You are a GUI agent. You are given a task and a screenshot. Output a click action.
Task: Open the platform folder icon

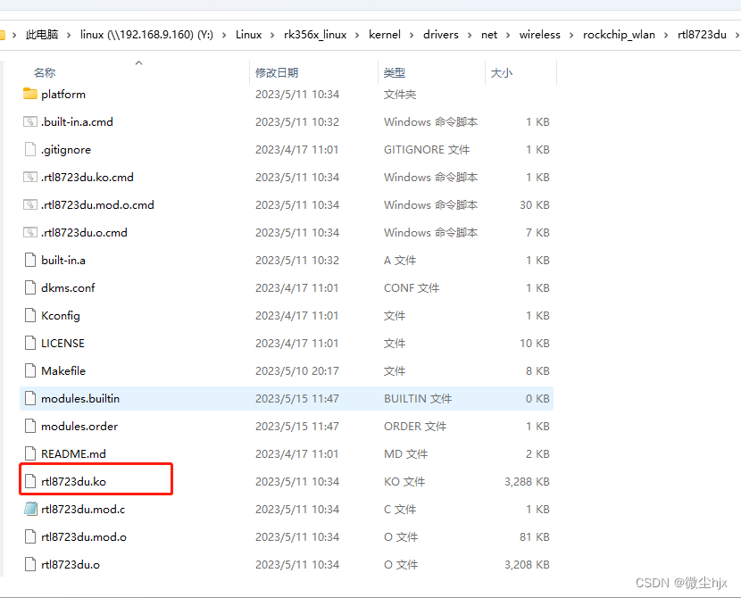[x=29, y=94]
